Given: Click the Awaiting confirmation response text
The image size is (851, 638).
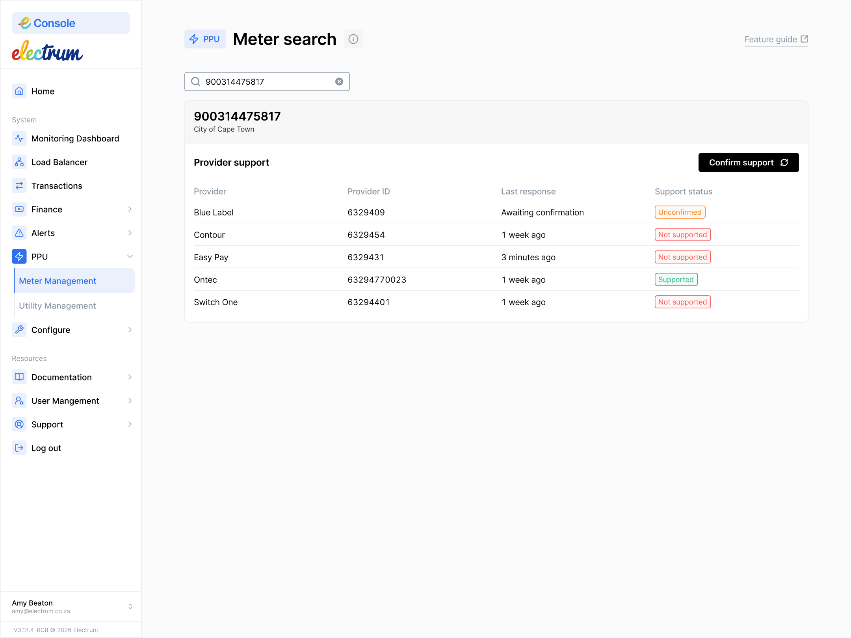Looking at the screenshot, I should [543, 212].
